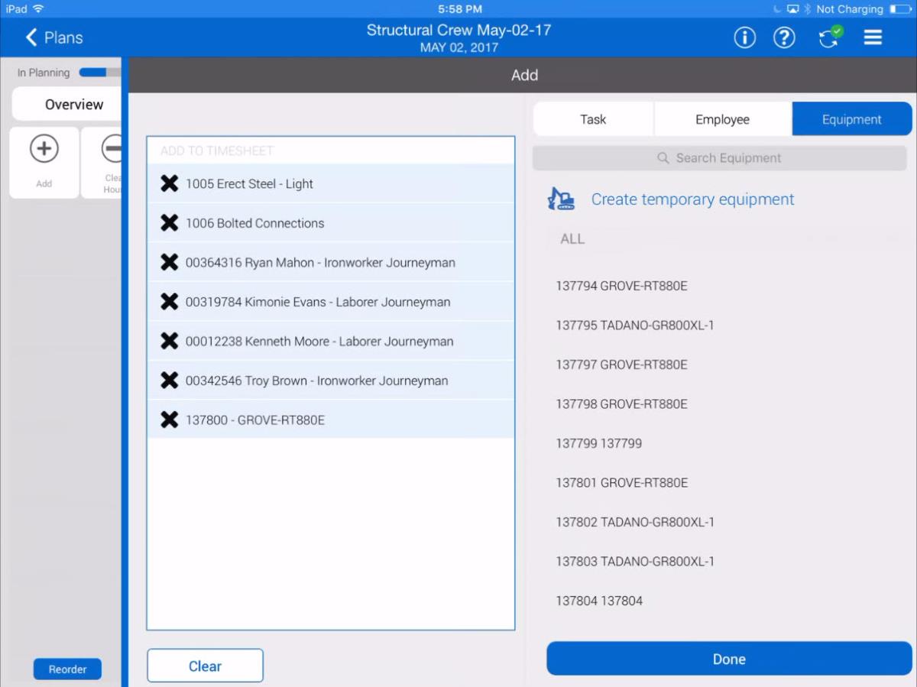Tap Create temporary equipment link

coord(692,199)
